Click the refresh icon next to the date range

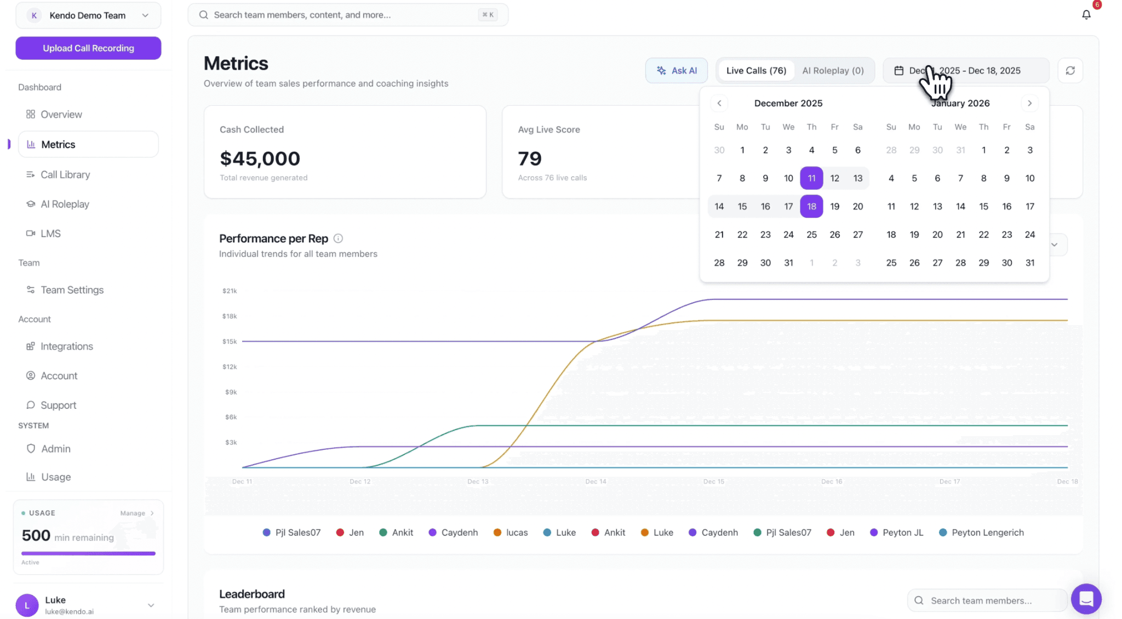(x=1071, y=70)
